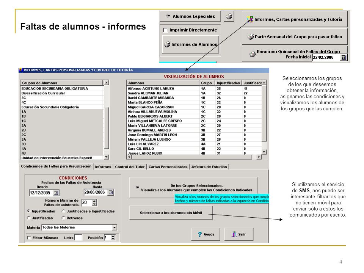The image size is (364, 273).
Task: Click Informes de Alumnos printer button
Action: (191, 44)
